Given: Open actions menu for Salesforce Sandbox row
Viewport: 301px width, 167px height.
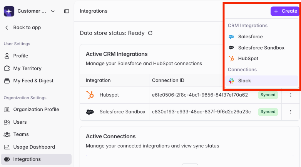Looking at the screenshot, I should click(x=291, y=112).
